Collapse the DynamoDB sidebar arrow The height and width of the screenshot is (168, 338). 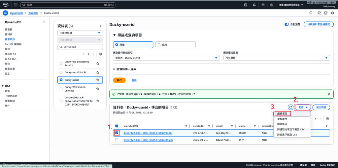pyautogui.click(x=44, y=22)
